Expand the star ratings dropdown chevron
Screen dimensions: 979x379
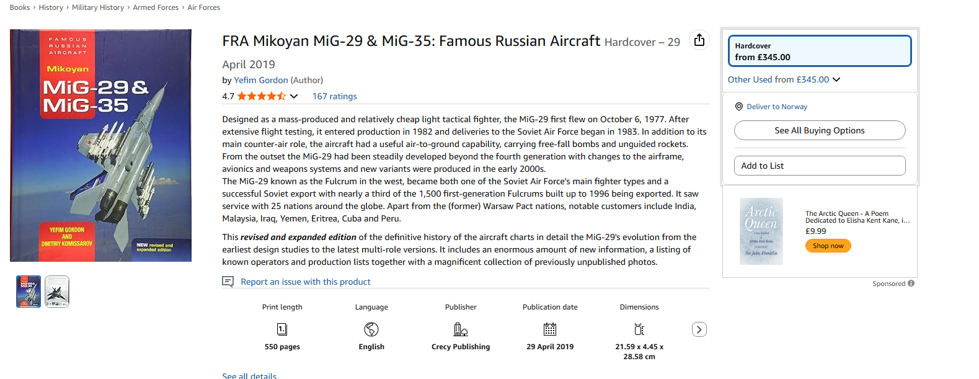point(294,96)
